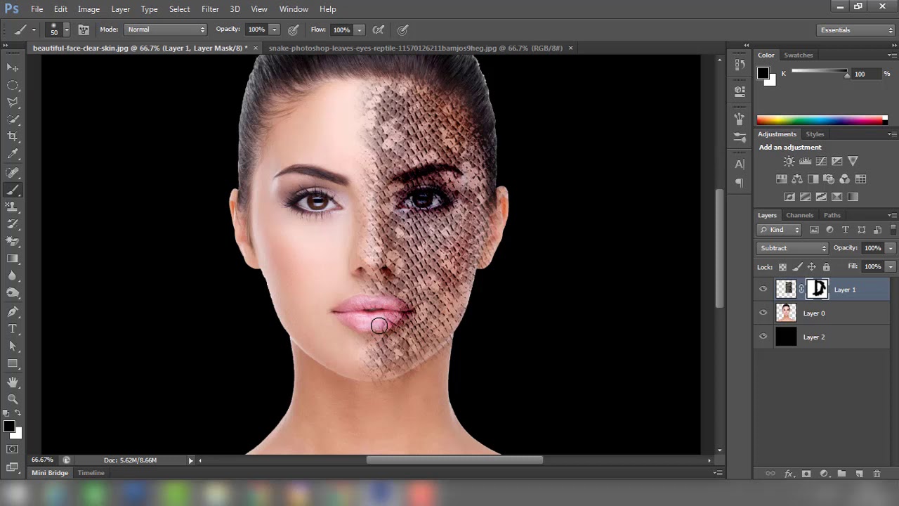
Task: Pick the Pen tool
Action: coord(13,311)
